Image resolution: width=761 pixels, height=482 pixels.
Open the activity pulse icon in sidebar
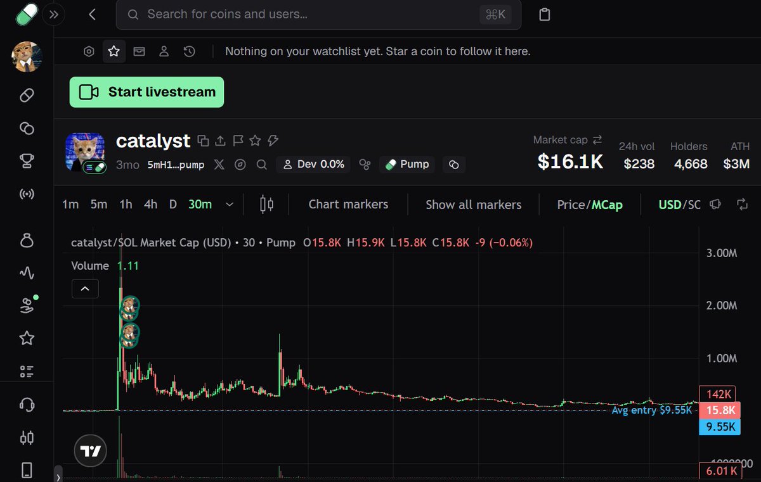point(27,273)
